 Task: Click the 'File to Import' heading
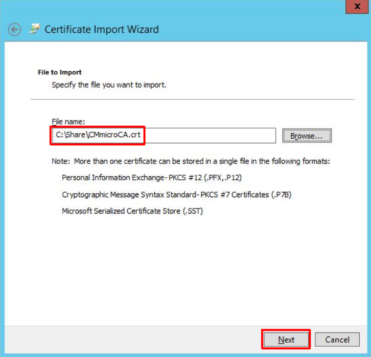click(60, 72)
